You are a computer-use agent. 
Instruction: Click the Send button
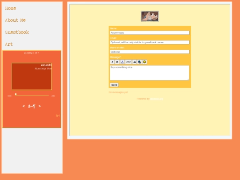[114, 85]
